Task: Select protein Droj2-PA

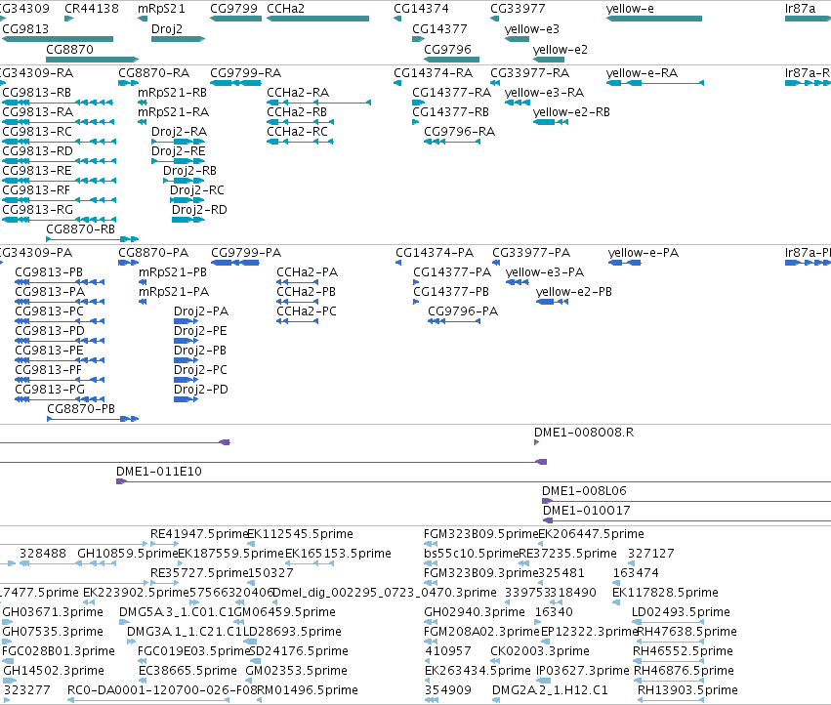Action: pos(186,321)
